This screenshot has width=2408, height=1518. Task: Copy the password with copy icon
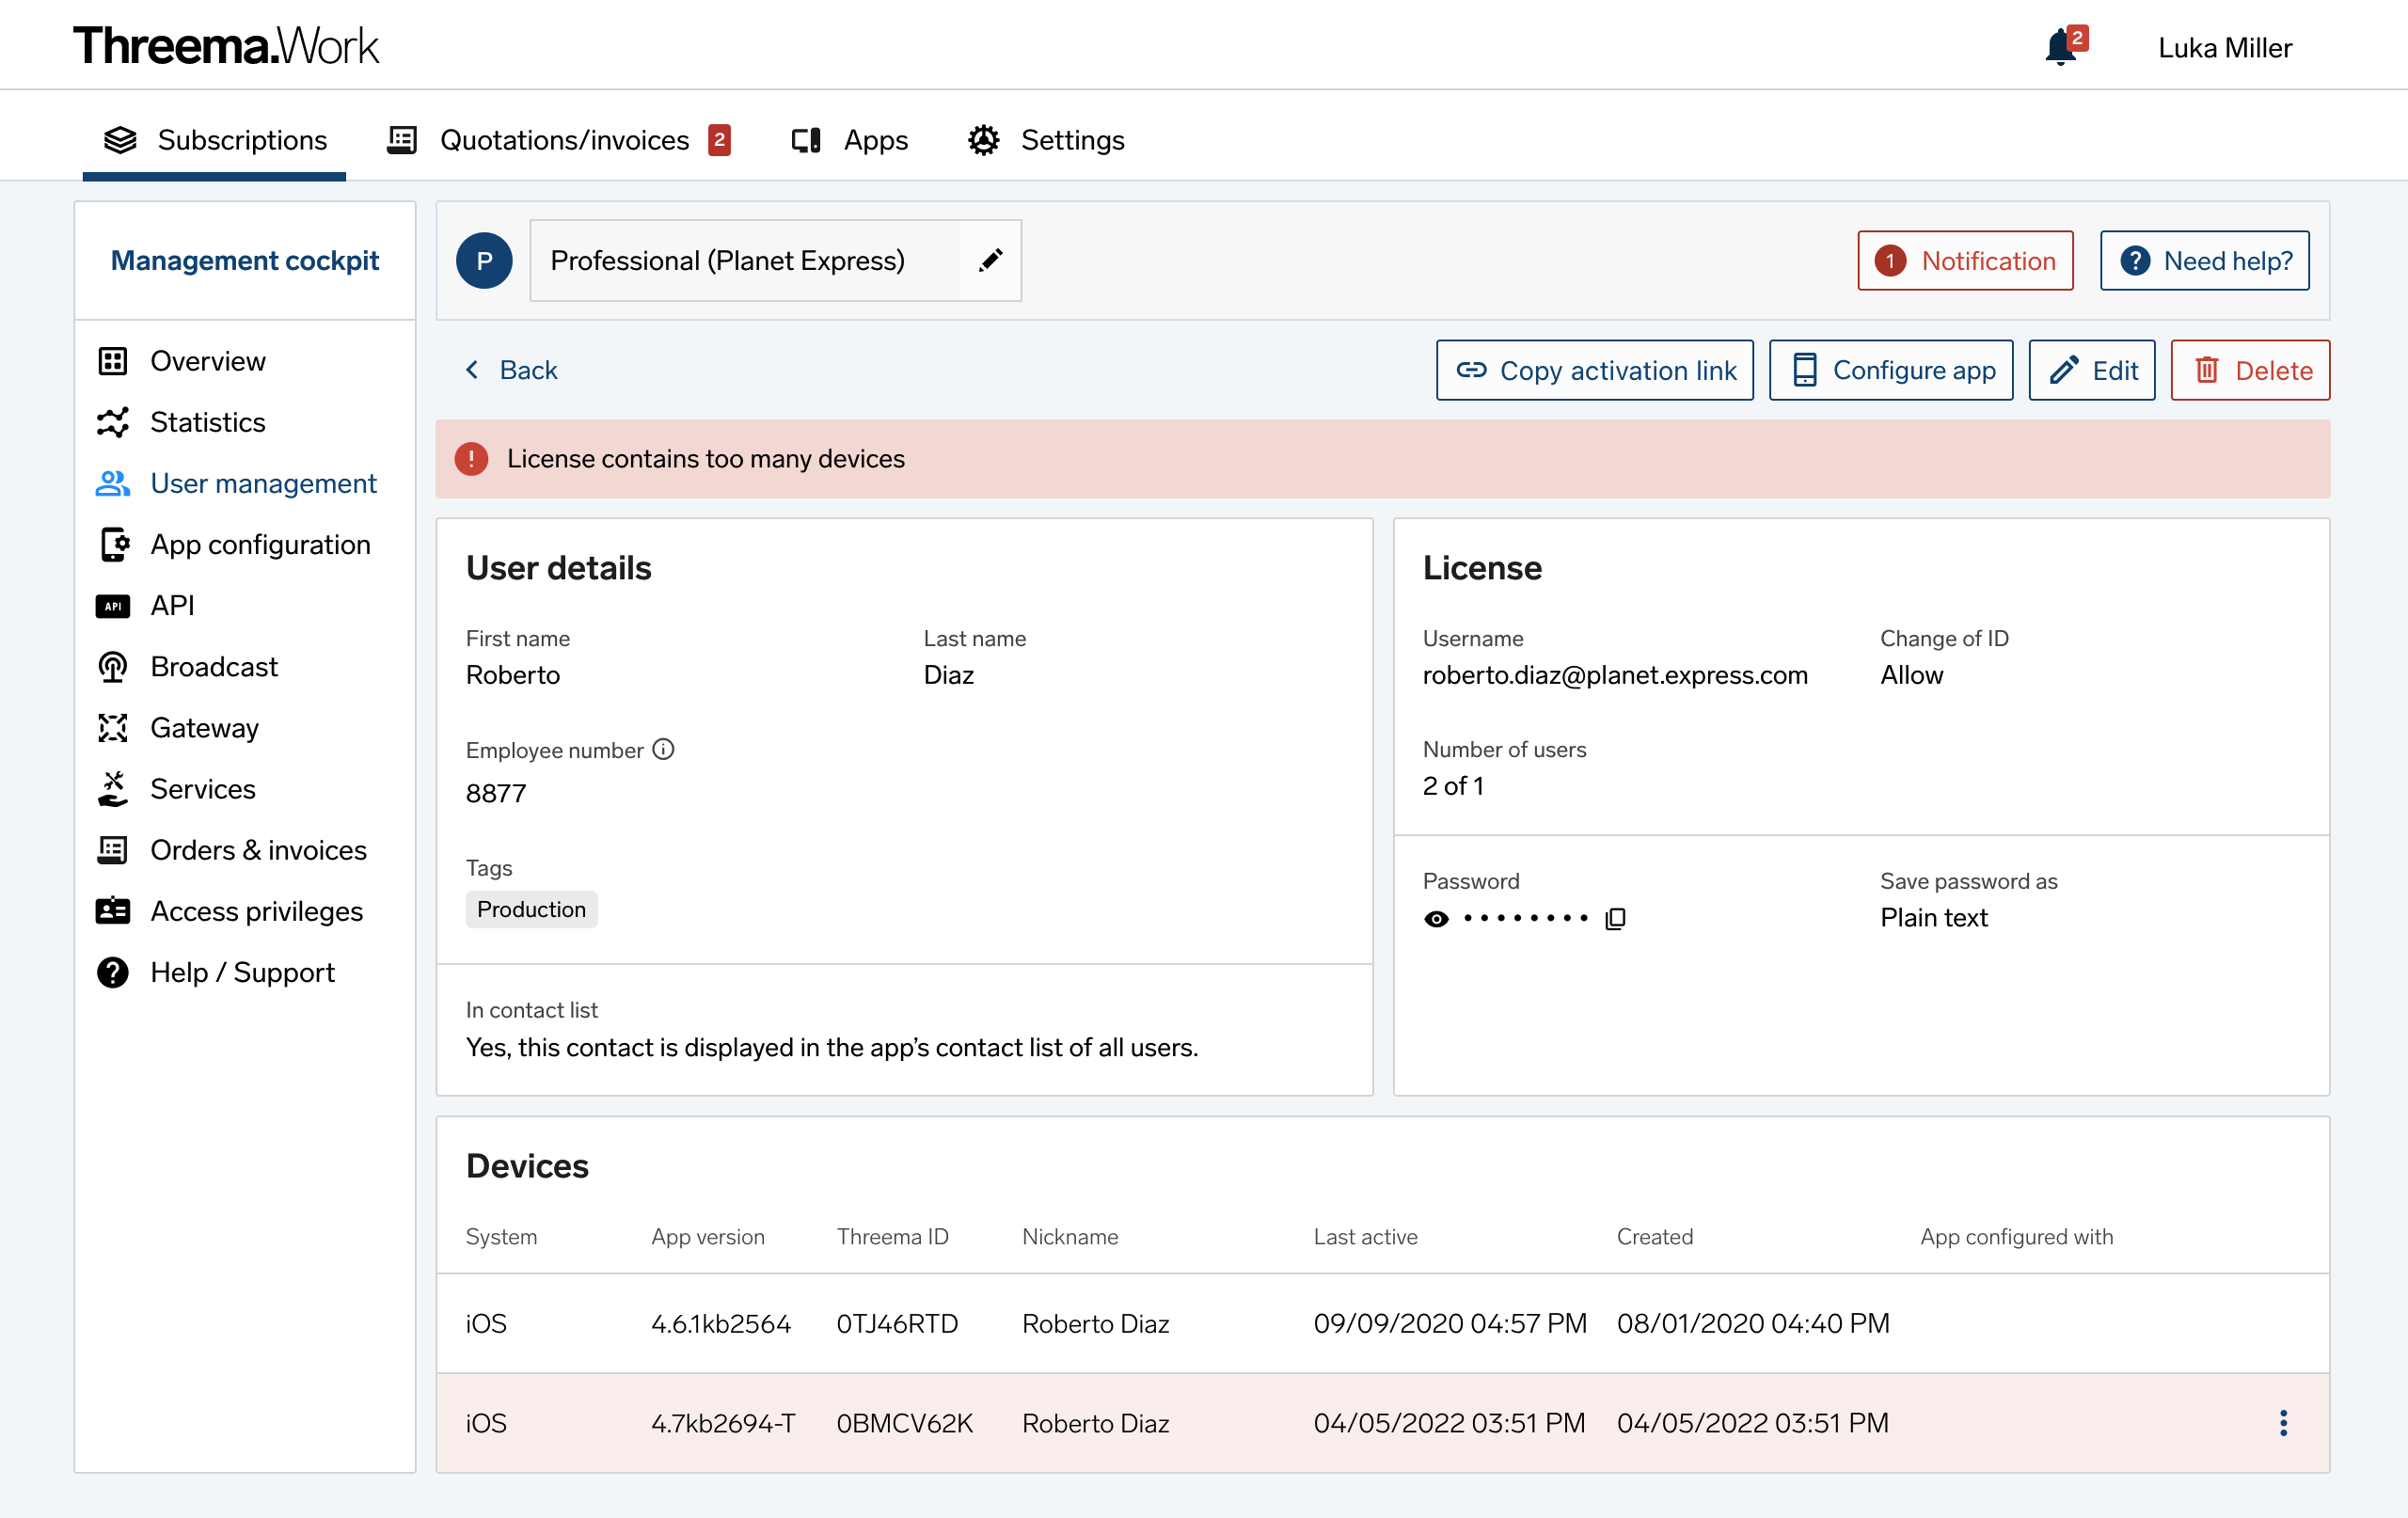tap(1615, 918)
